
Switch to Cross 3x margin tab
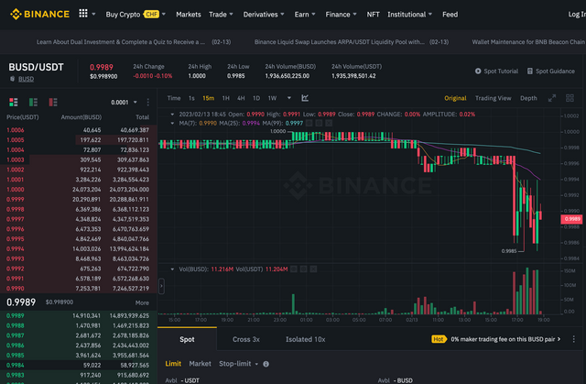pyautogui.click(x=246, y=339)
